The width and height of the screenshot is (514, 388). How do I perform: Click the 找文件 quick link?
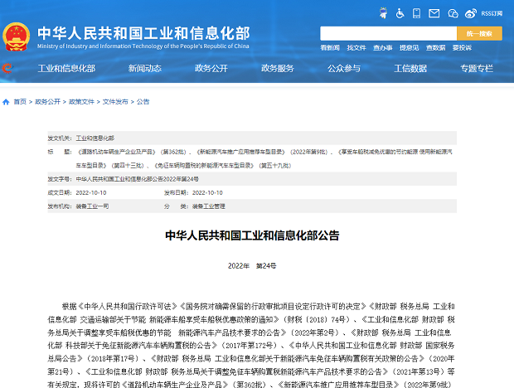[356, 48]
